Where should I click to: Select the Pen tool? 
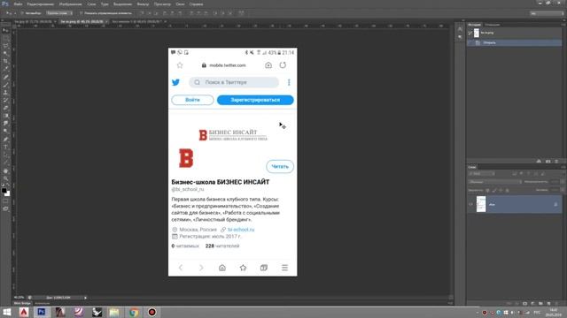5,140
